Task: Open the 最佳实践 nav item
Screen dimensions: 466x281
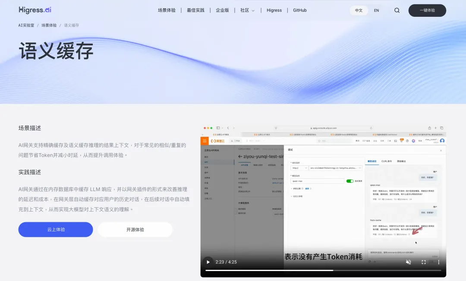Action: click(195, 10)
